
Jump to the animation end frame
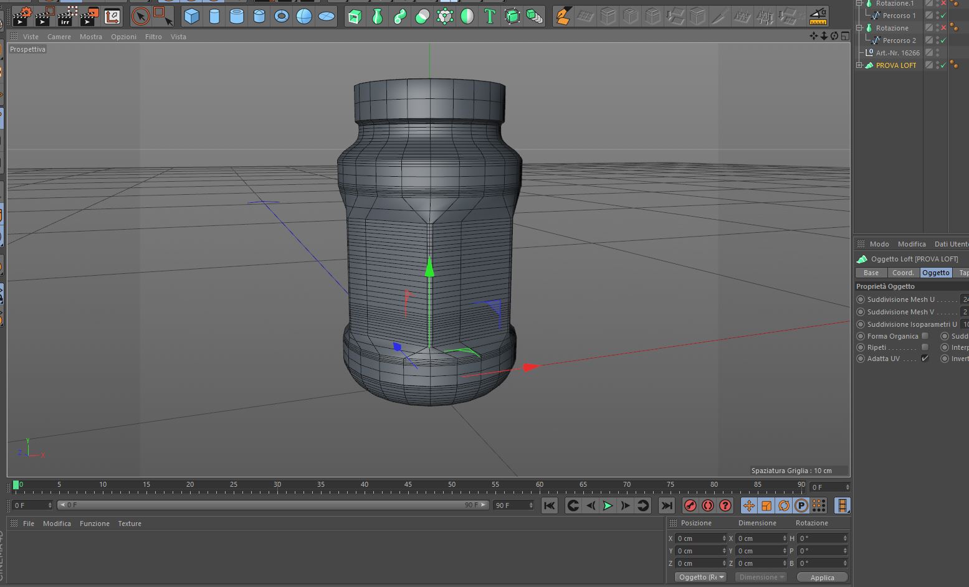pos(666,505)
